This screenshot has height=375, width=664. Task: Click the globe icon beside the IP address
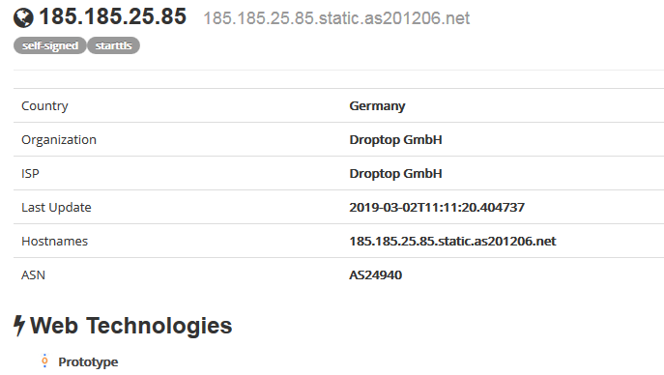[23, 17]
